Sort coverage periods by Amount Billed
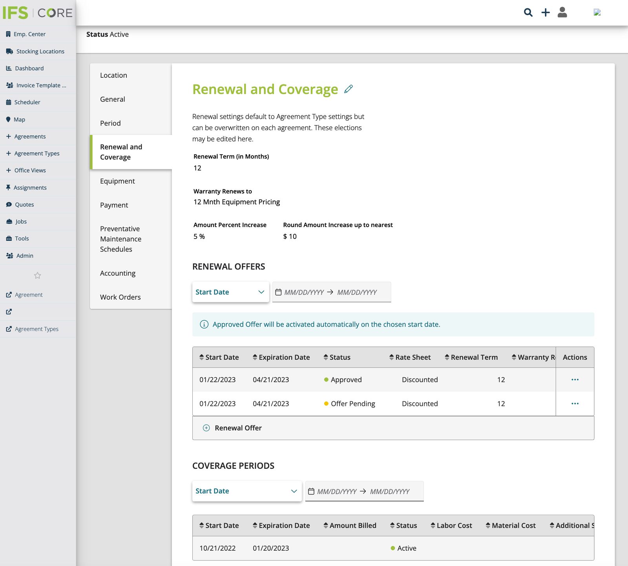Image resolution: width=628 pixels, height=566 pixels. pyautogui.click(x=350, y=526)
